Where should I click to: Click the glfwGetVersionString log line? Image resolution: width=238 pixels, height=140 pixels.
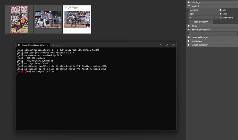58,50
